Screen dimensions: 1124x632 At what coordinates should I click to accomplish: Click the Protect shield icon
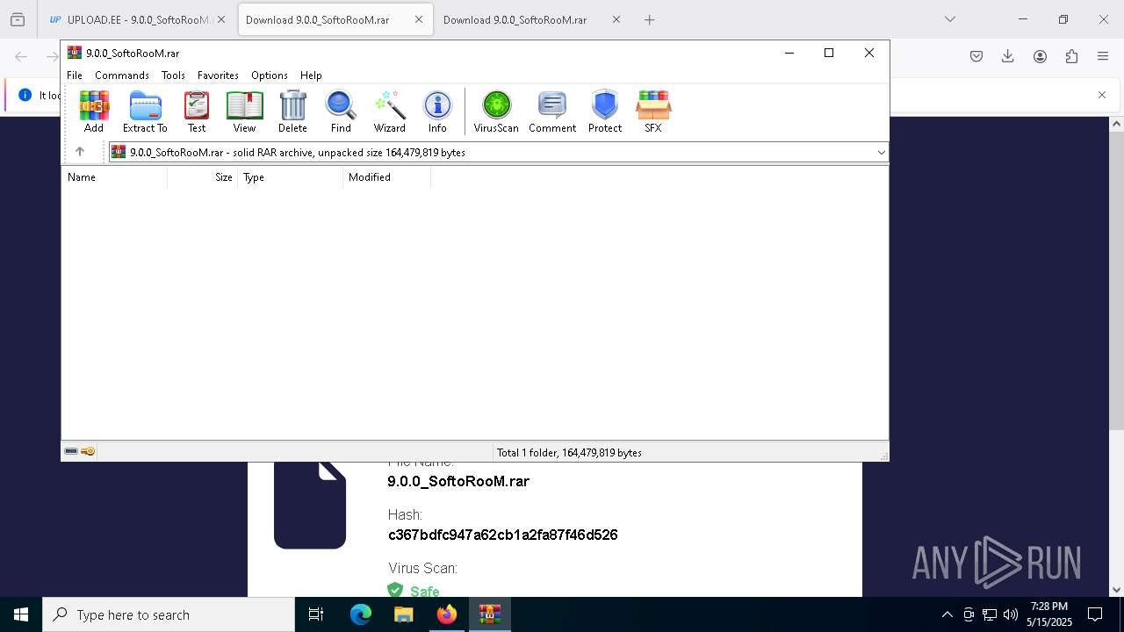(x=605, y=111)
